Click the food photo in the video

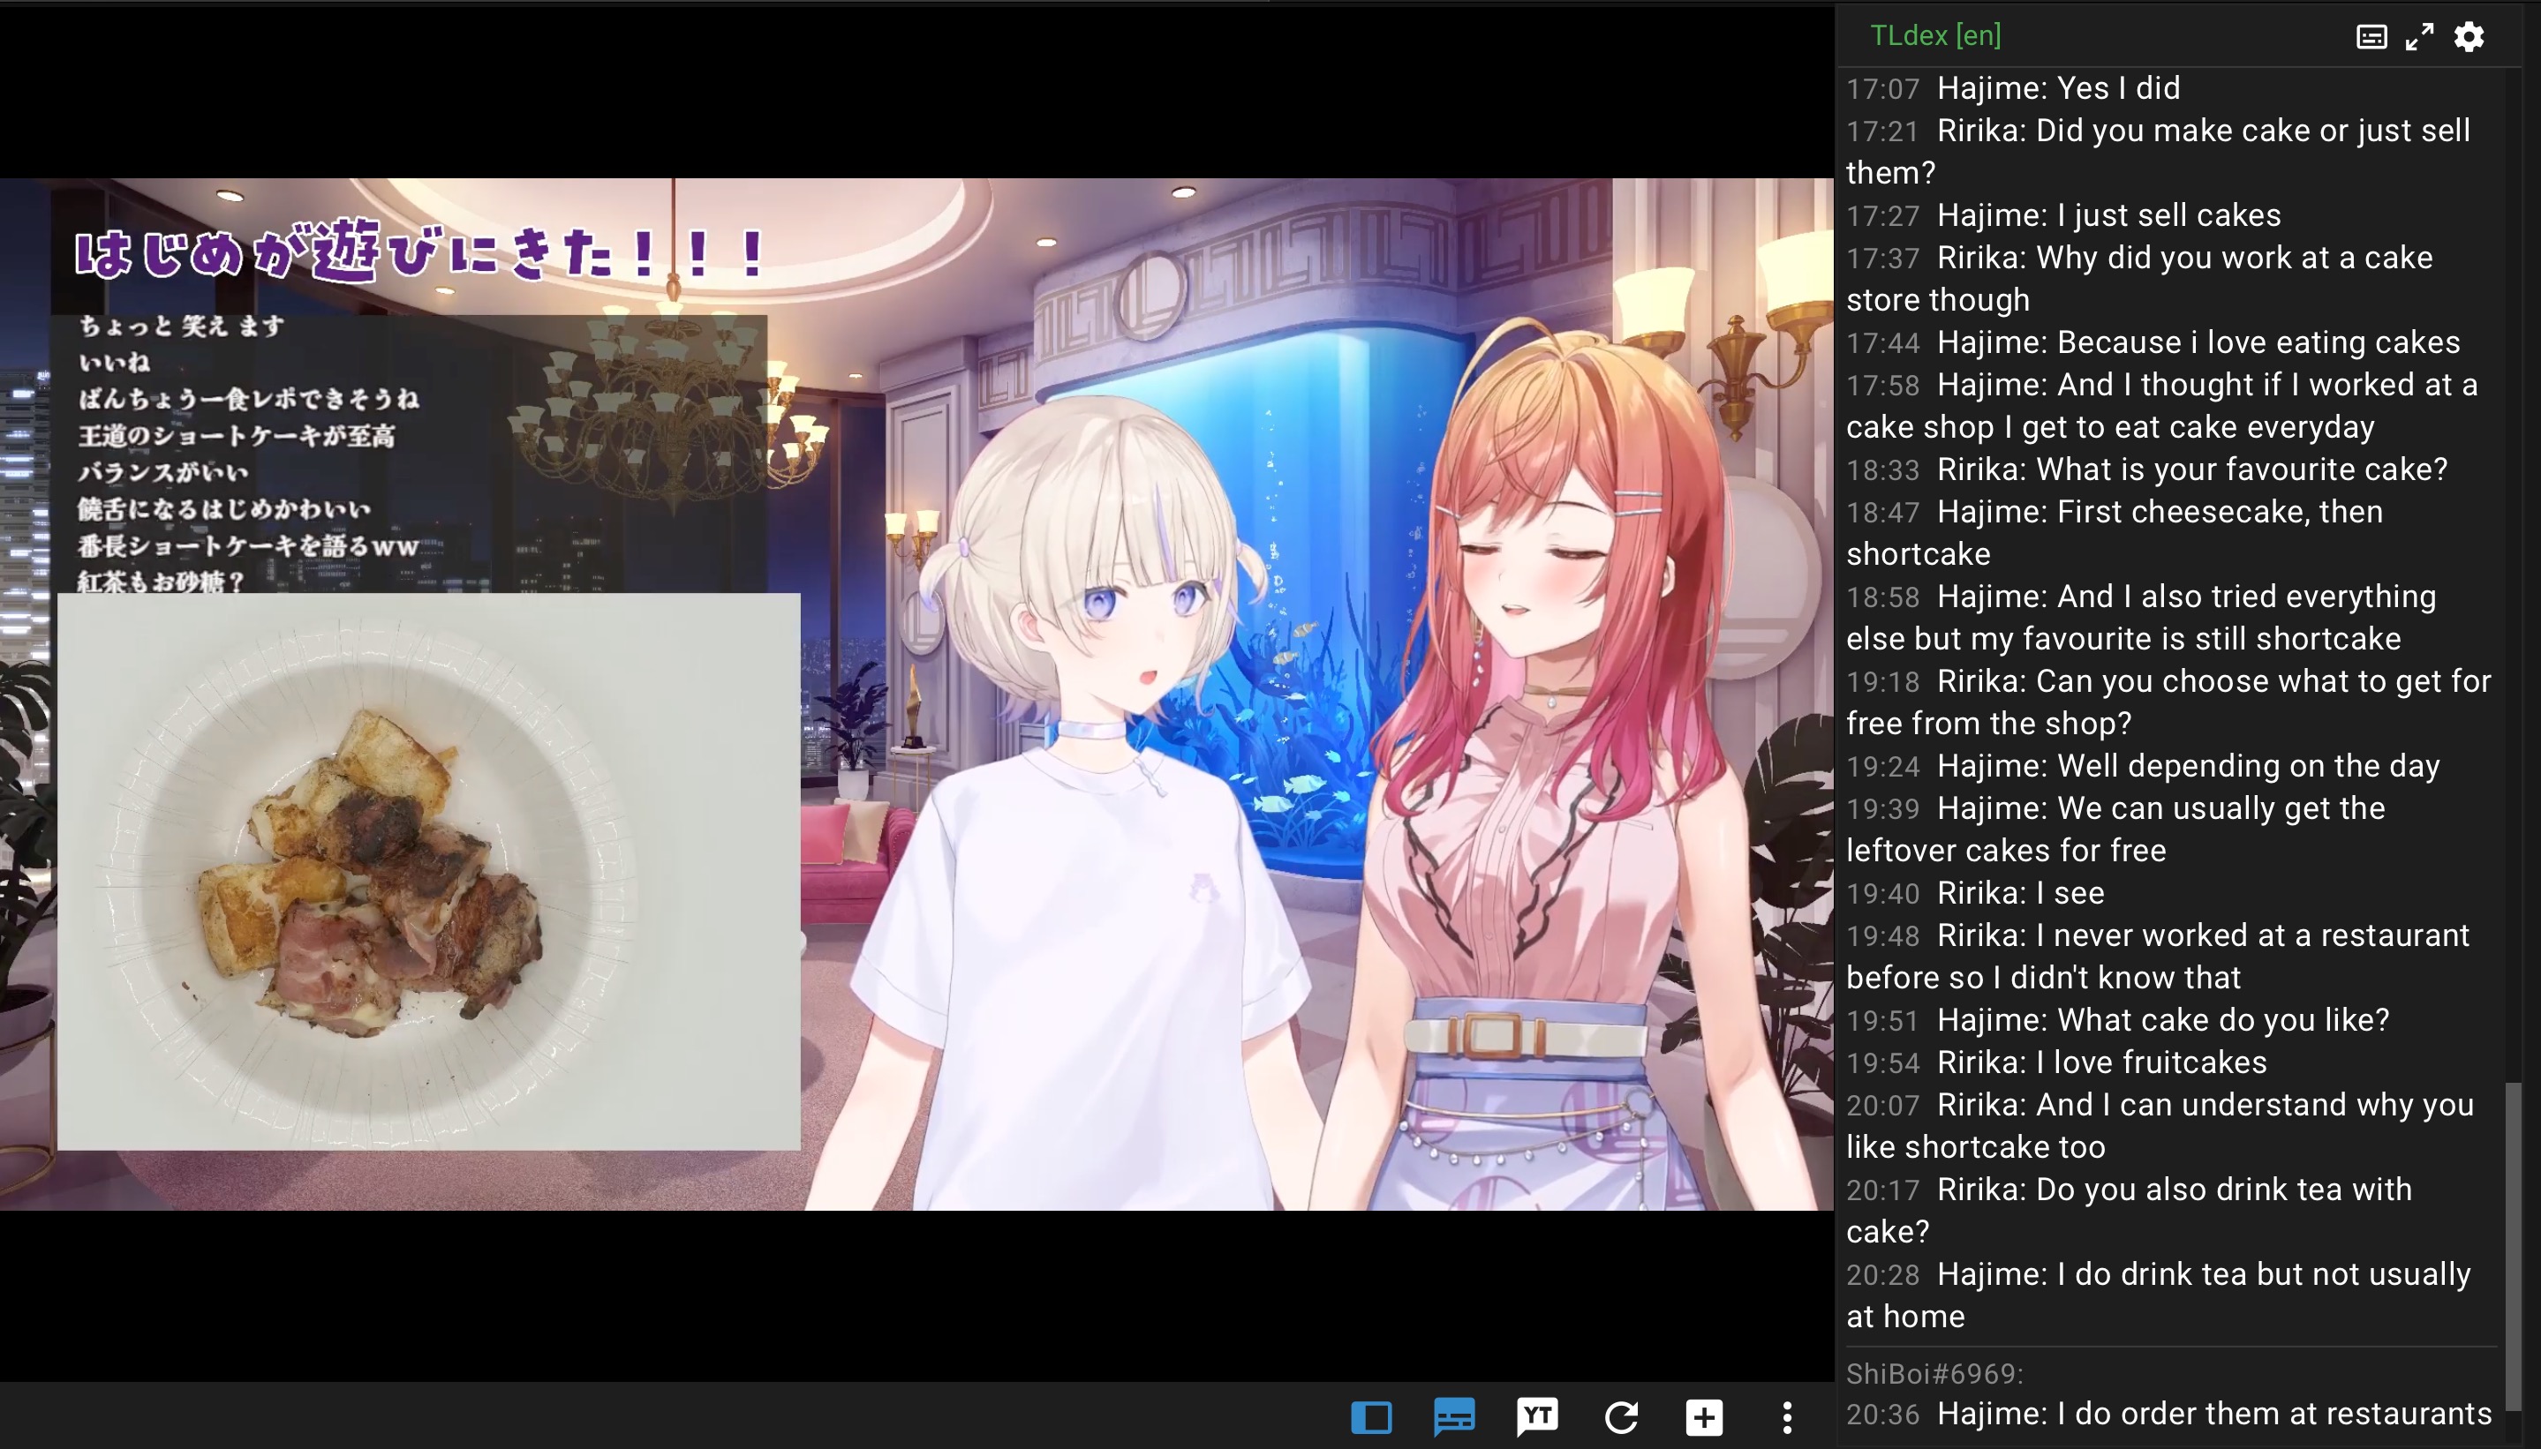(428, 872)
